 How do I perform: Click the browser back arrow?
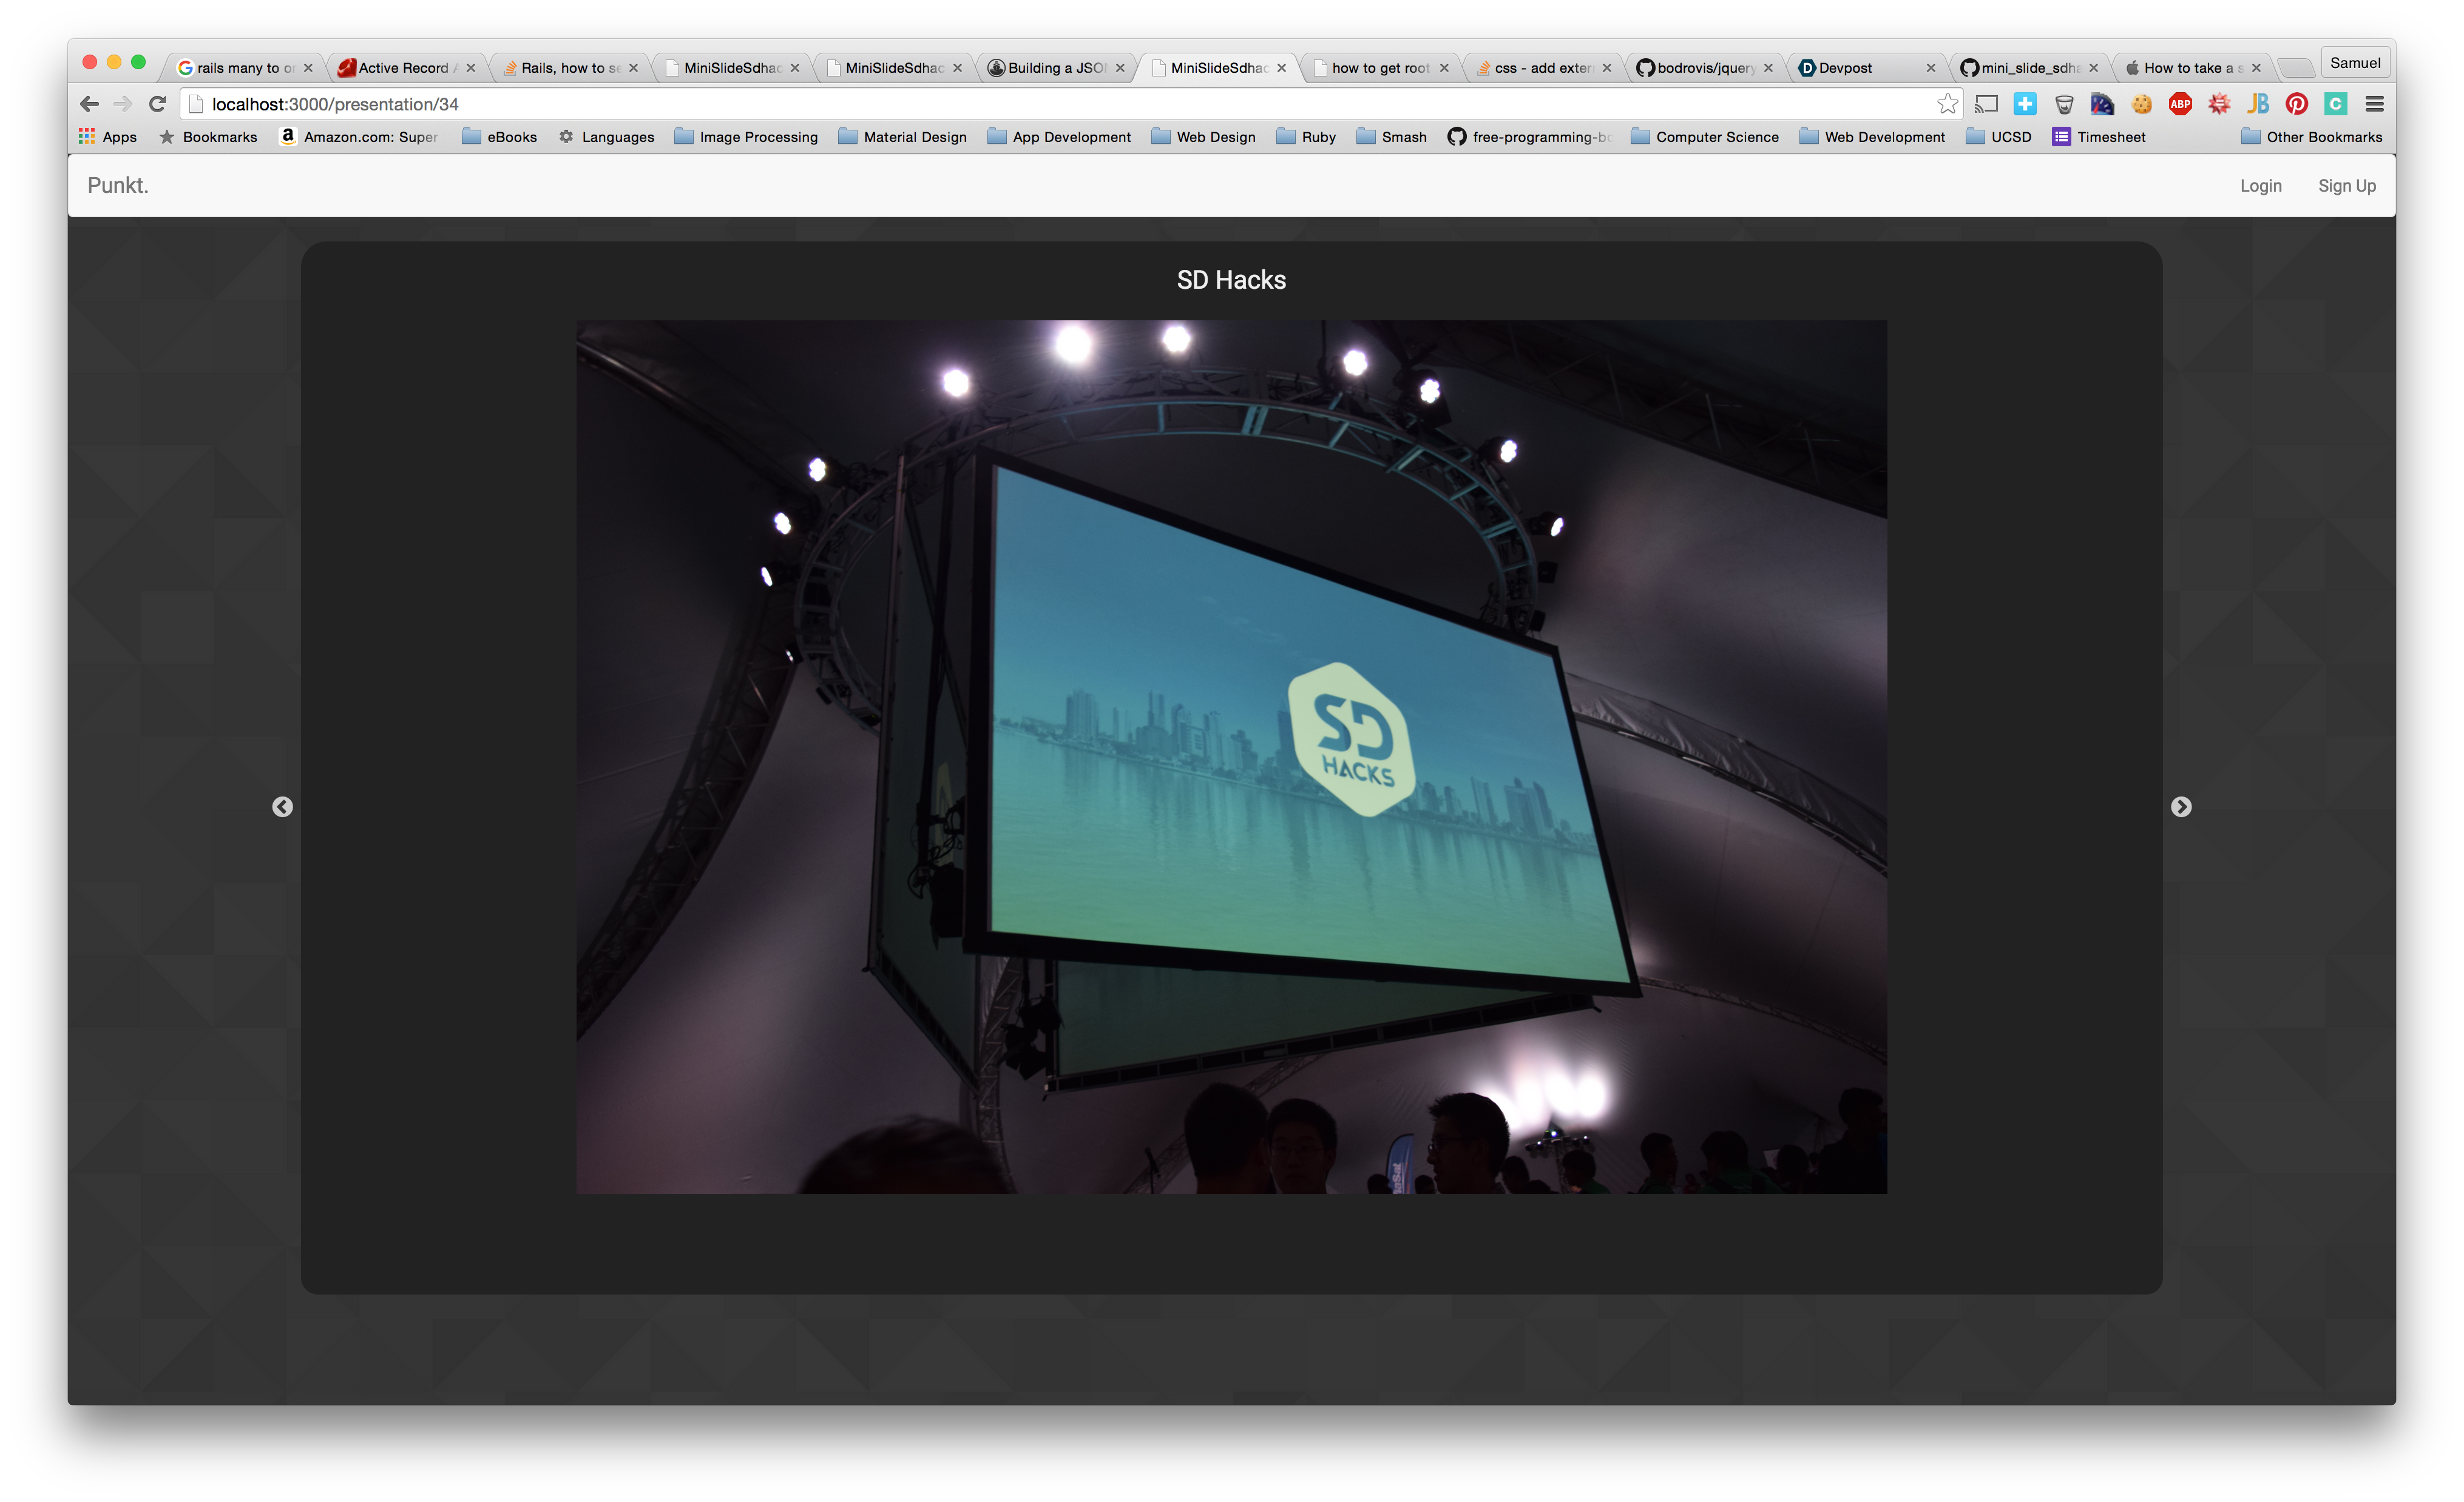(90, 104)
